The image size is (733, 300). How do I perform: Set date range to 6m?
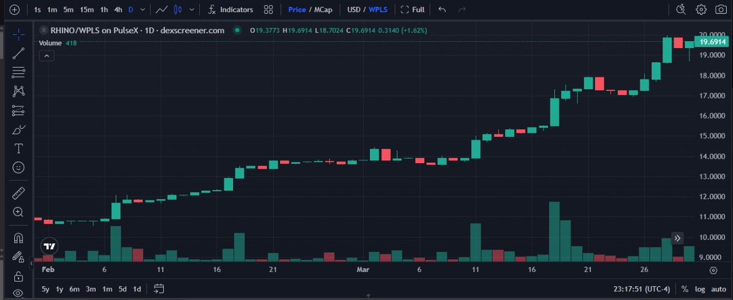click(x=75, y=289)
